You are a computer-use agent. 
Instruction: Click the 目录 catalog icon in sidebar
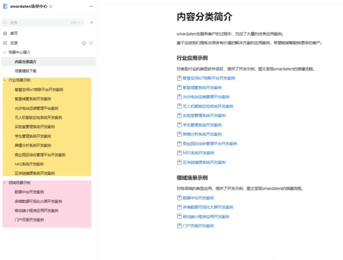click(x=5, y=42)
